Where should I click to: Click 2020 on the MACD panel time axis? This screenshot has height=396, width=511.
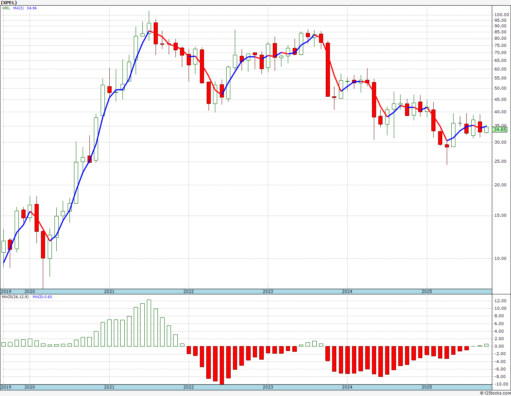(30, 387)
